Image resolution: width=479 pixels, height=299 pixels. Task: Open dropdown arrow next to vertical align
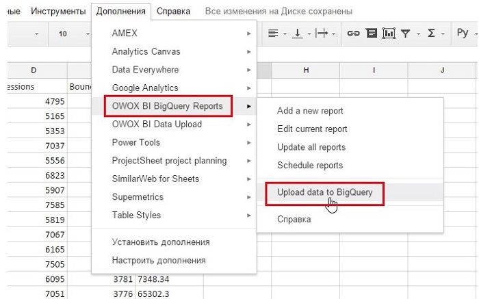point(309,34)
